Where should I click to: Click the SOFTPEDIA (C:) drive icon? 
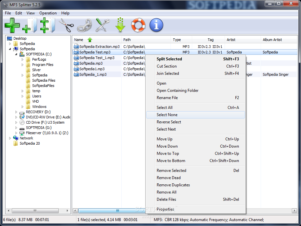tap(22, 54)
